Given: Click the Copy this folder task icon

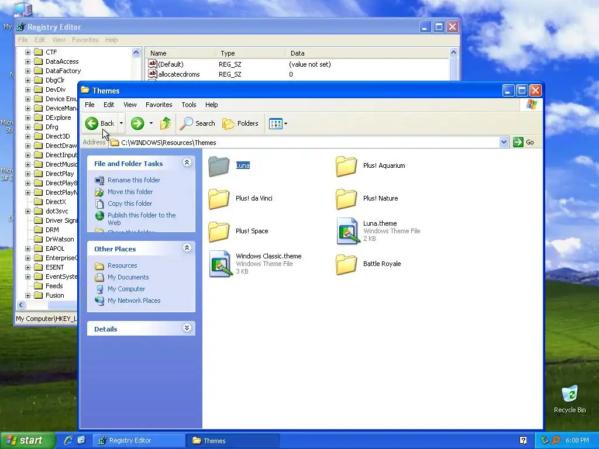Looking at the screenshot, I should pyautogui.click(x=99, y=203).
